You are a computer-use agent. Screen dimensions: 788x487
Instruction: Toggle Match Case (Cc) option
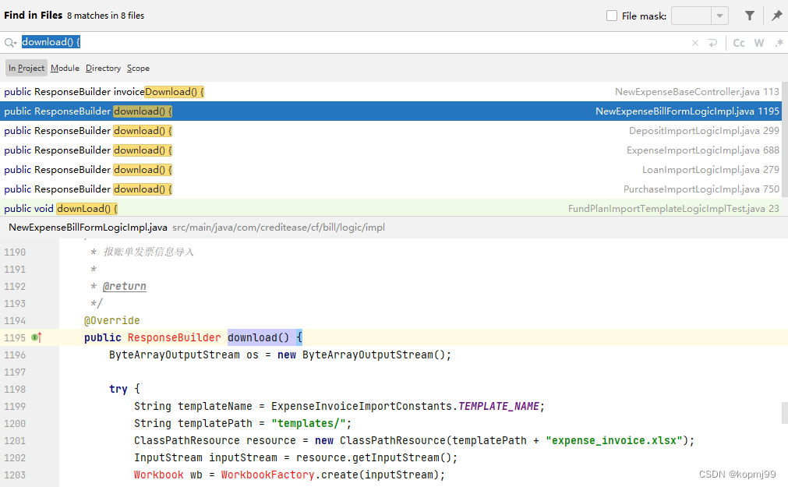tap(739, 43)
